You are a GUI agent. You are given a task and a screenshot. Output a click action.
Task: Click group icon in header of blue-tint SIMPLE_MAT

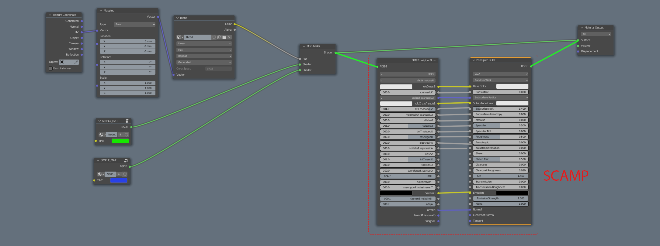click(126, 160)
